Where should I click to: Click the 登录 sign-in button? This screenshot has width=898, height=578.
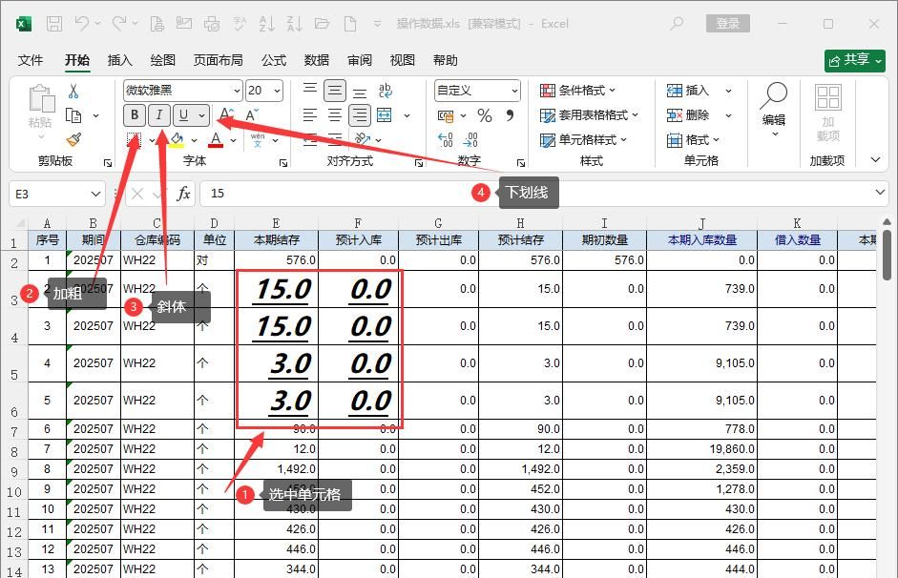coord(727,24)
